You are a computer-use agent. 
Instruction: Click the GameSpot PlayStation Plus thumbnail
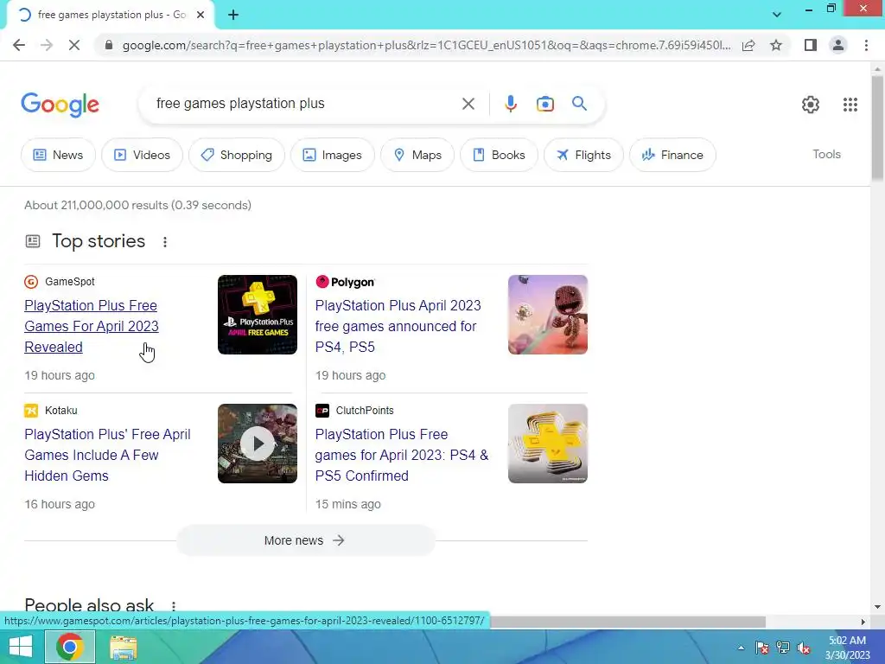point(258,315)
